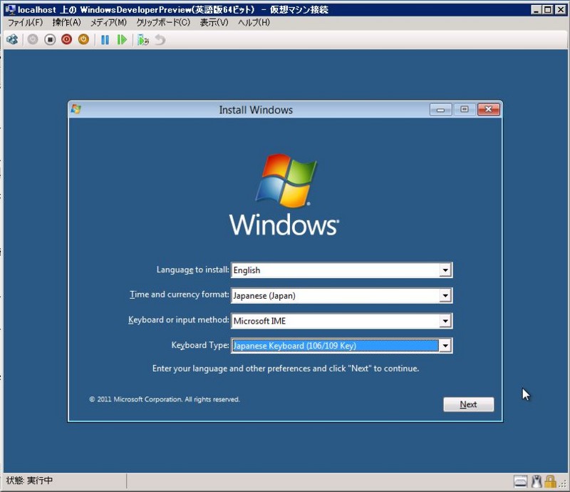Click the keyboard icon in the status bar
570x492 pixels.
(521, 481)
